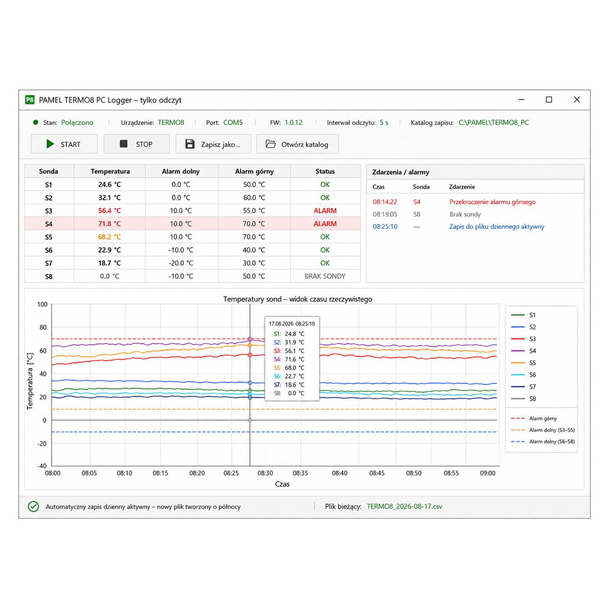The image size is (609, 609).
Task: Click the 'Alarm górny' legend entry
Action: click(534, 418)
